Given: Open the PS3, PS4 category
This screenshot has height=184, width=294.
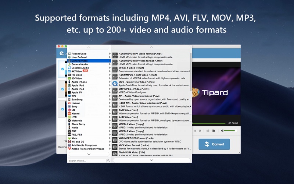Looking at the screenshot, I should [x=89, y=135].
